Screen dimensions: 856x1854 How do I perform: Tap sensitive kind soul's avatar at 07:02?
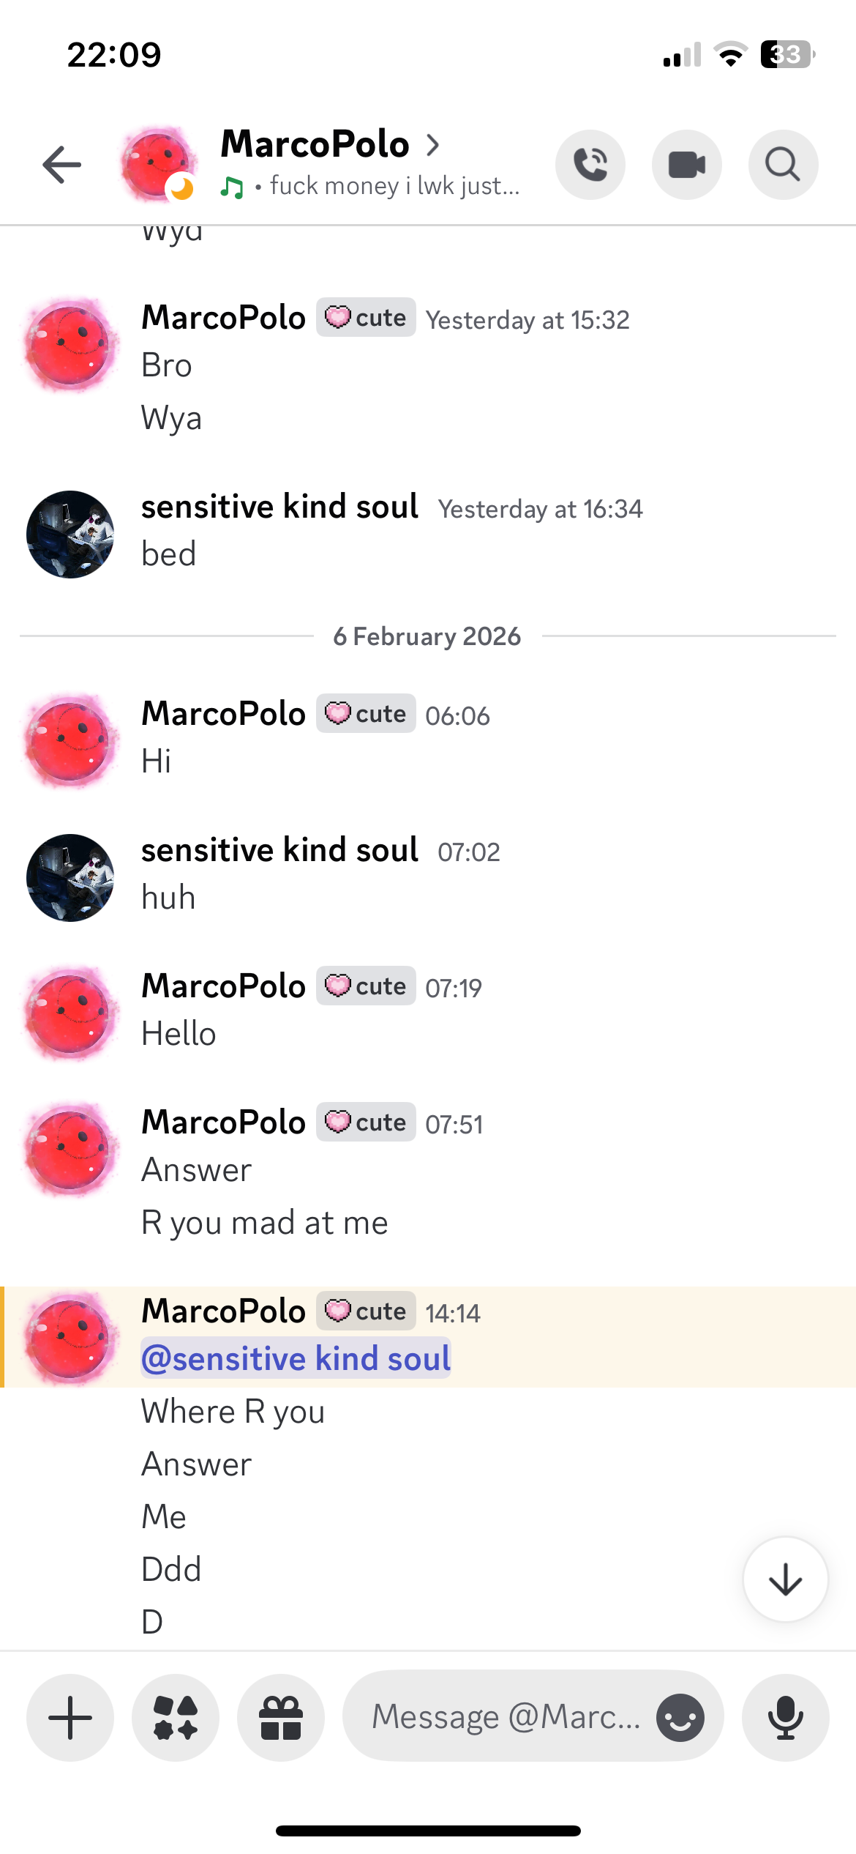coord(70,877)
